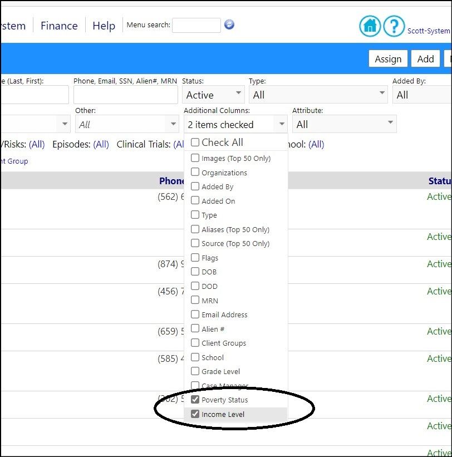The height and width of the screenshot is (457, 452).
Task: Sort by the Status column header
Action: 440,181
